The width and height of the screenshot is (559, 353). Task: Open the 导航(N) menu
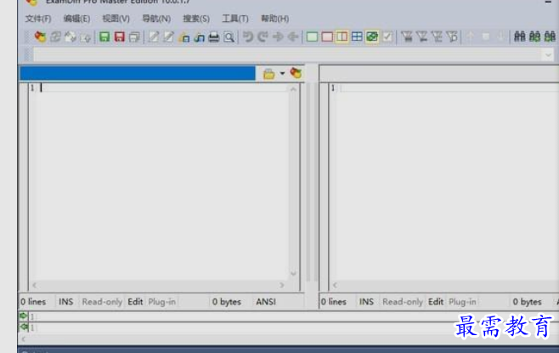coord(156,19)
